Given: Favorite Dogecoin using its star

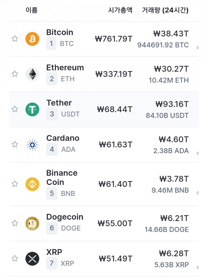Looking at the screenshot, I should tap(15, 223).
